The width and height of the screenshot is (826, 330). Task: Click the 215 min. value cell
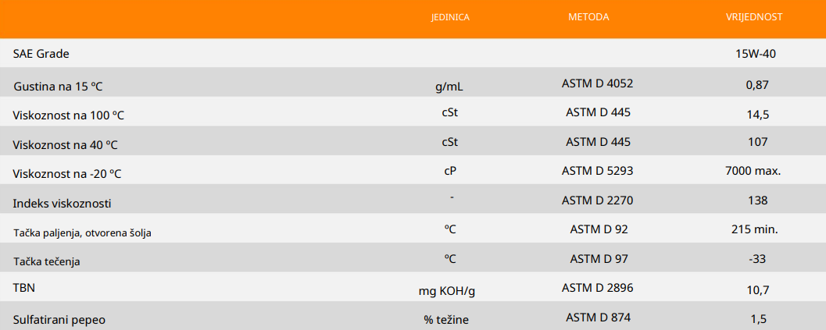[753, 229]
